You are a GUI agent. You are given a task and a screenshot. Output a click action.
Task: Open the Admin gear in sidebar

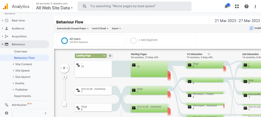coord(6,113)
